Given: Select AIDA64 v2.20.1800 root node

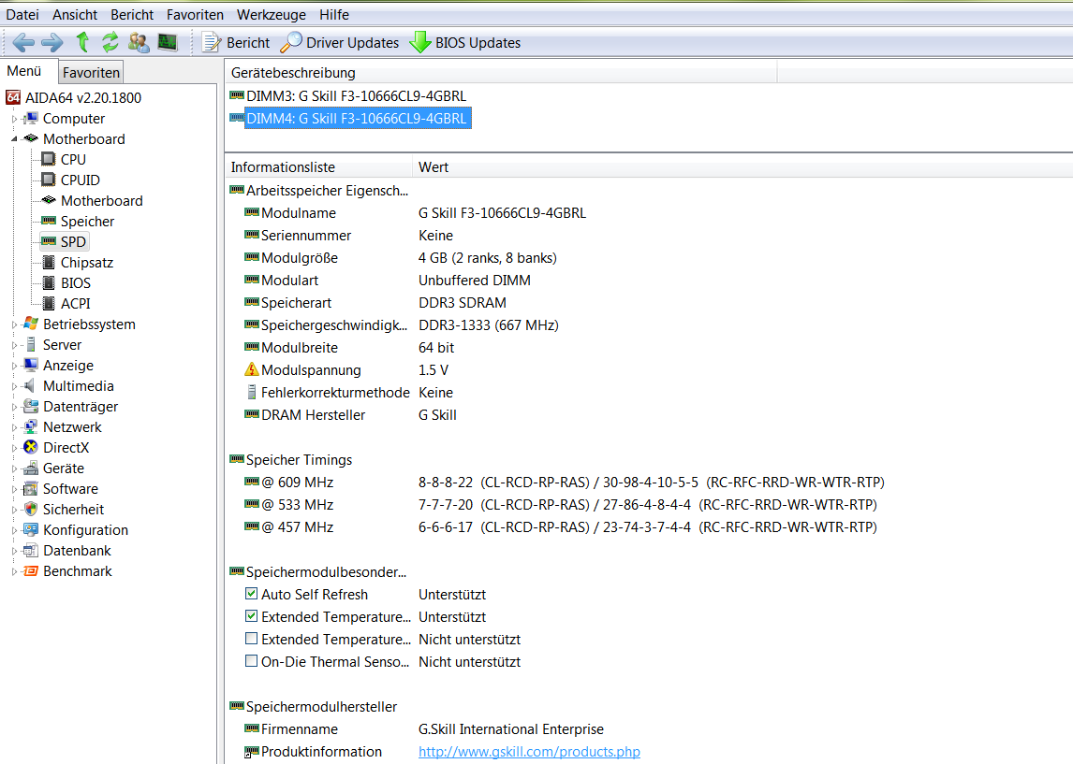Looking at the screenshot, I should pyautogui.click(x=82, y=97).
